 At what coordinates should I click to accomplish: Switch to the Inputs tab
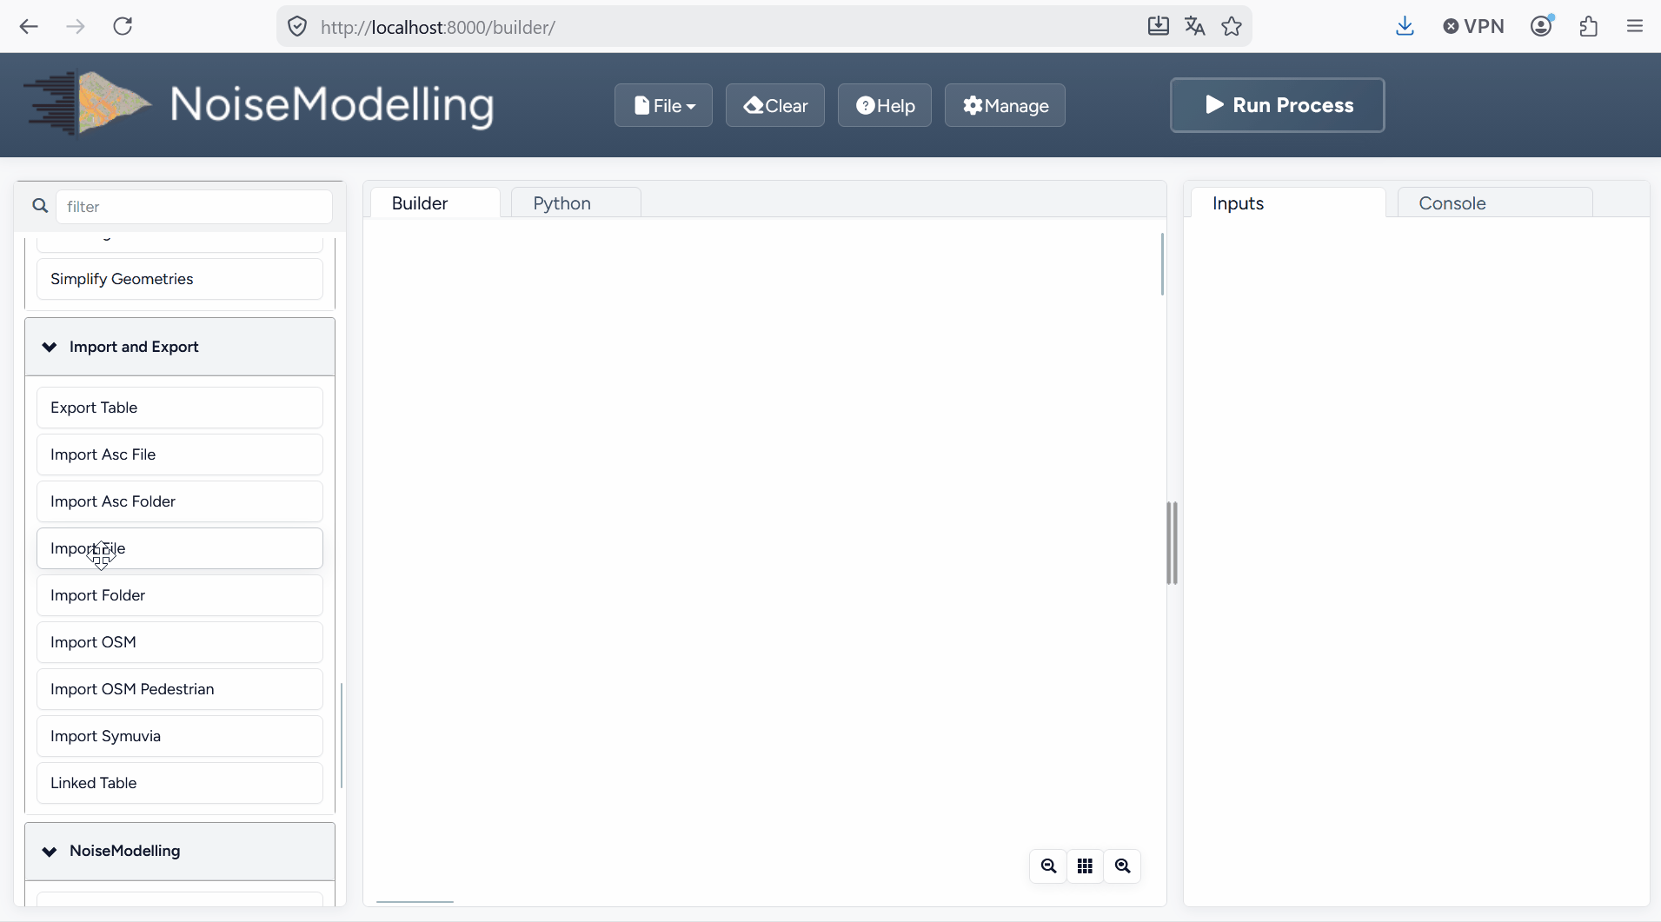(1288, 202)
